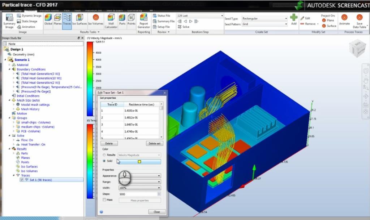Select the Solid color radio button
Image resolution: width=370 pixels, height=220 pixels.
click(104, 161)
